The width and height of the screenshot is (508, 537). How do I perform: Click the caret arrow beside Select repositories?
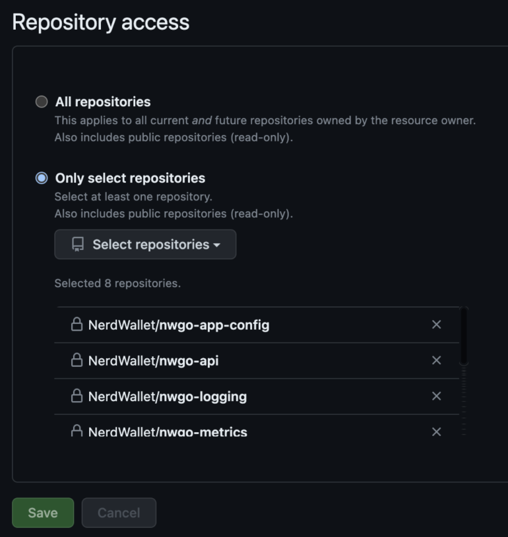click(216, 245)
